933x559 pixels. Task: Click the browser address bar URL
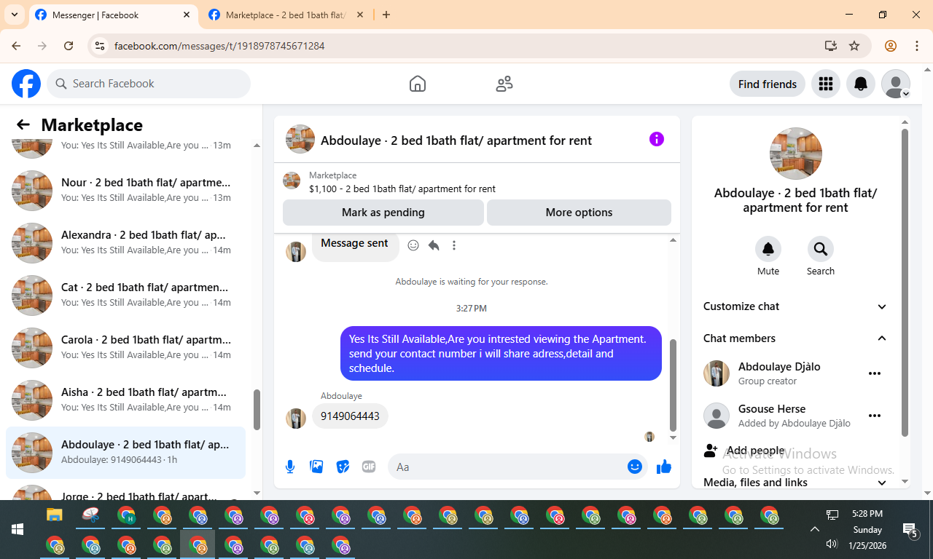pyautogui.click(x=219, y=46)
